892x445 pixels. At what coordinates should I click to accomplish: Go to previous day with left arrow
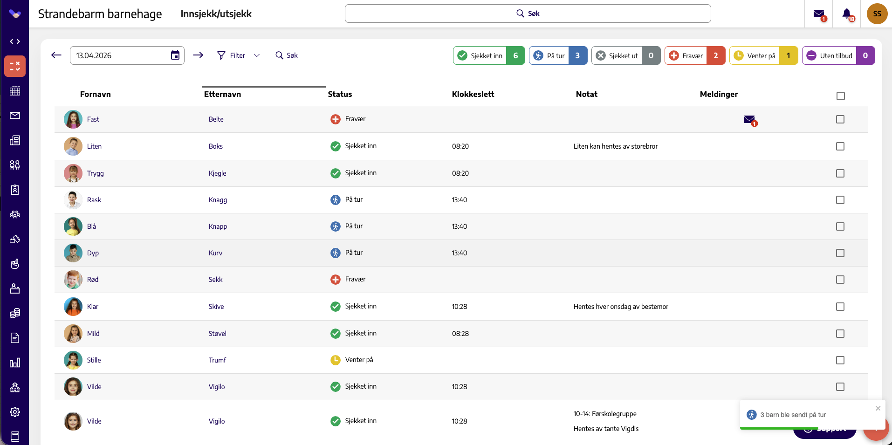56,55
